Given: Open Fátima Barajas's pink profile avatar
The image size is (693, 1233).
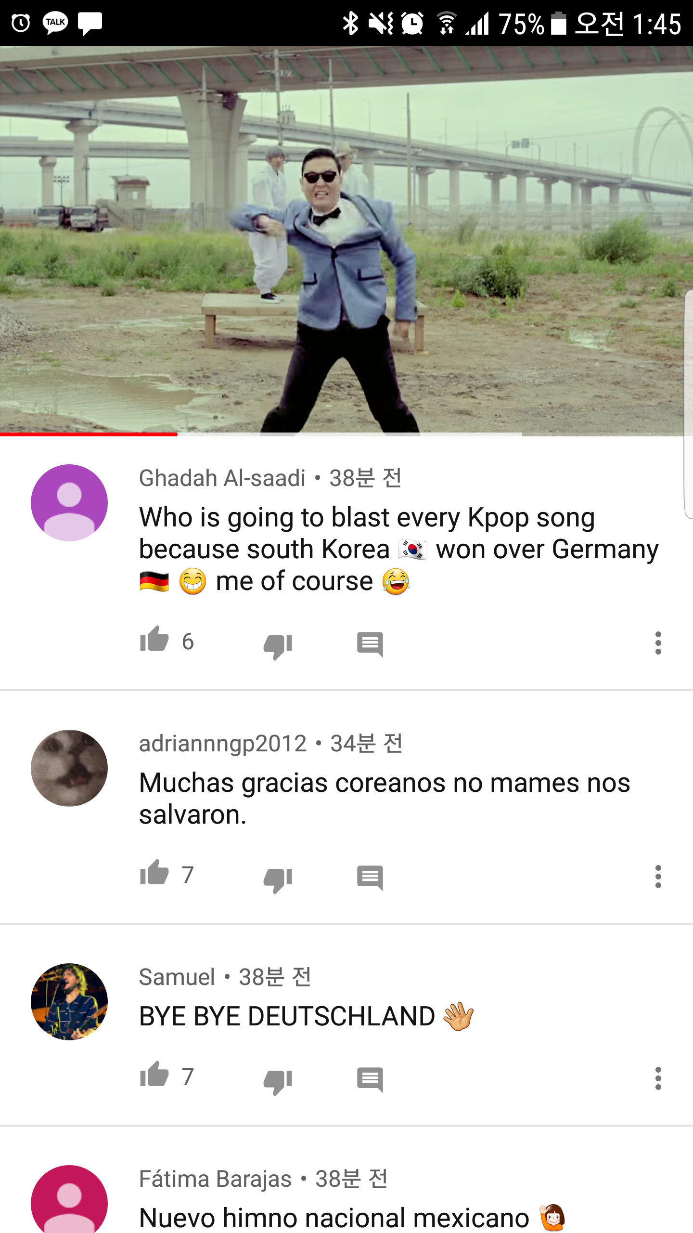Looking at the screenshot, I should tap(69, 1199).
